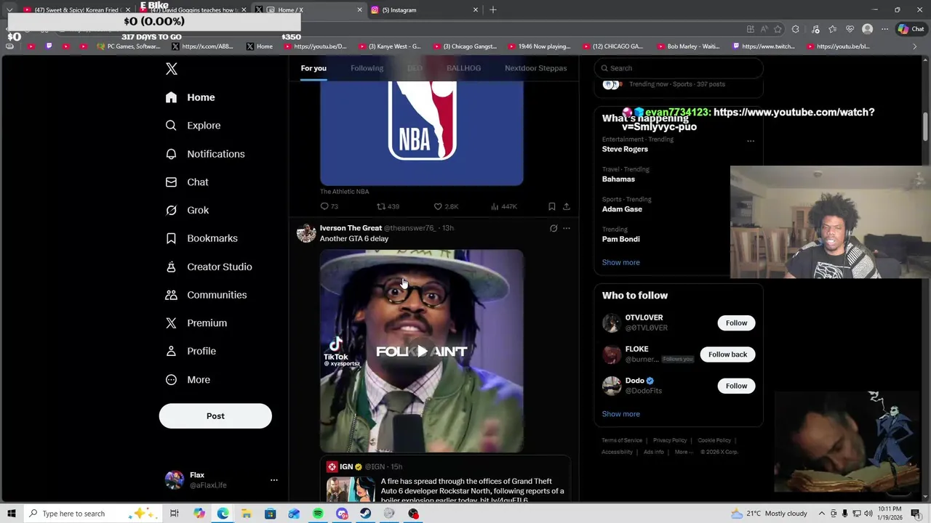Share the NBA post
This screenshot has height=523, width=931.
pyautogui.click(x=567, y=206)
